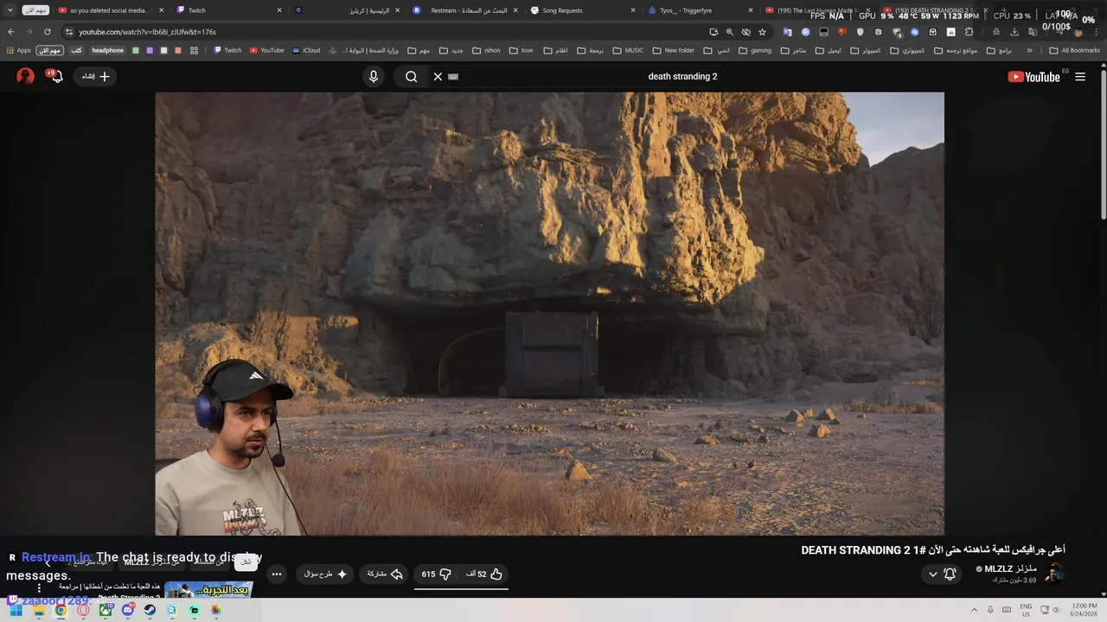1107x622 pixels.
Task: Show more bookmarks with the chevron overflow
Action: [x=1029, y=50]
